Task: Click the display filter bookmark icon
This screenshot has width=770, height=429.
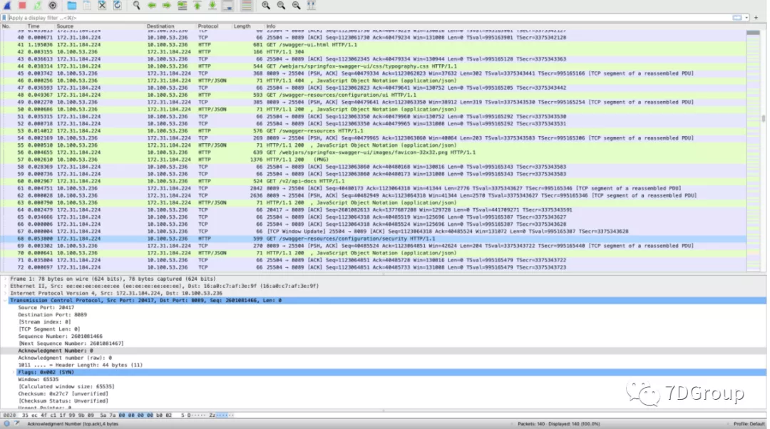Action: pyautogui.click(x=4, y=18)
